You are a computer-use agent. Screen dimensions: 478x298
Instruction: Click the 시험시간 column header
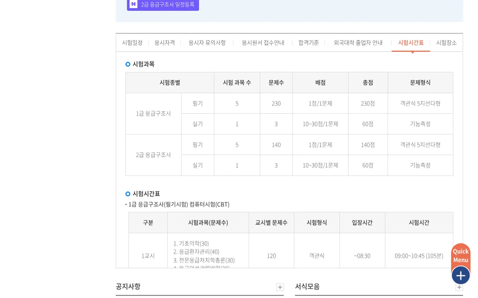(419, 223)
